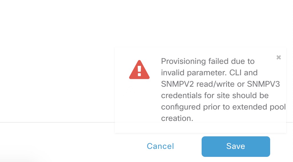
Task: Select the provisioning failed error message text
Action: tap(223, 90)
